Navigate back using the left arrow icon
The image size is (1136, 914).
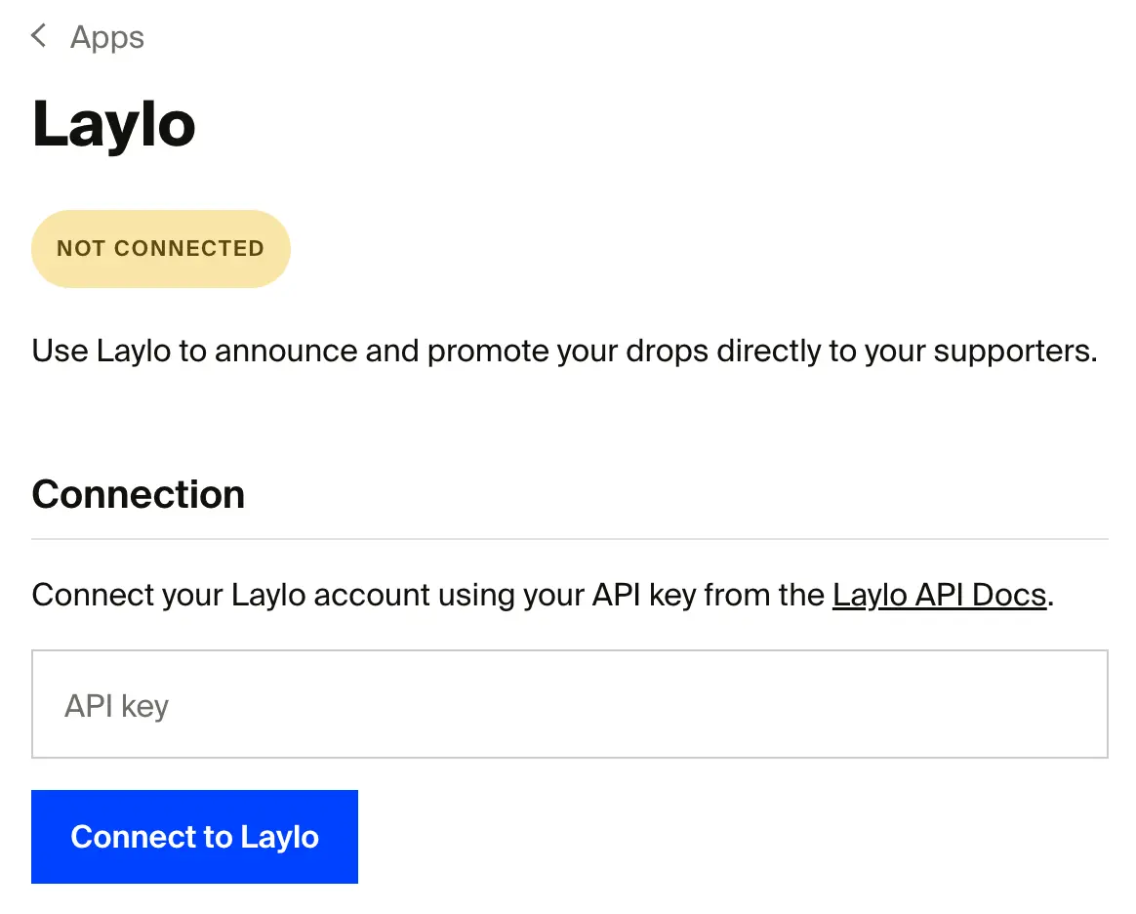point(37,36)
